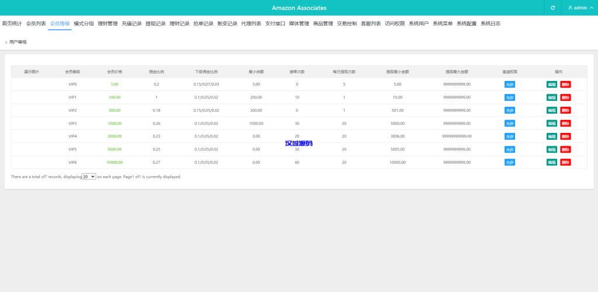Click the VIP6 price 10000.00 value
The width and height of the screenshot is (598, 292).
(114, 162)
